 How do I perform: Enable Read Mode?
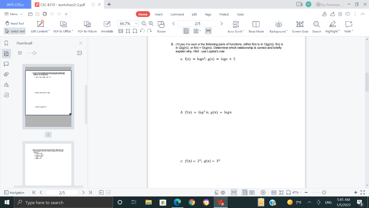[x=256, y=26]
